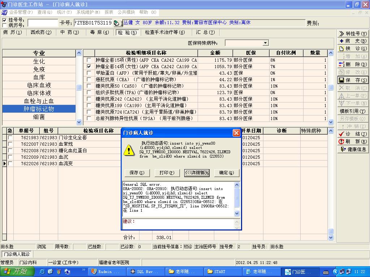Check 癌胚抗原(CEA) checkbox
Viewport: 370px width, 277px height.
[89, 80]
